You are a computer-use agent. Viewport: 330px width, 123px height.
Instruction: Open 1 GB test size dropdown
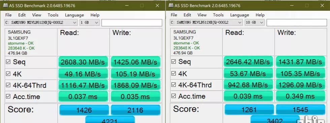pos(89,23)
